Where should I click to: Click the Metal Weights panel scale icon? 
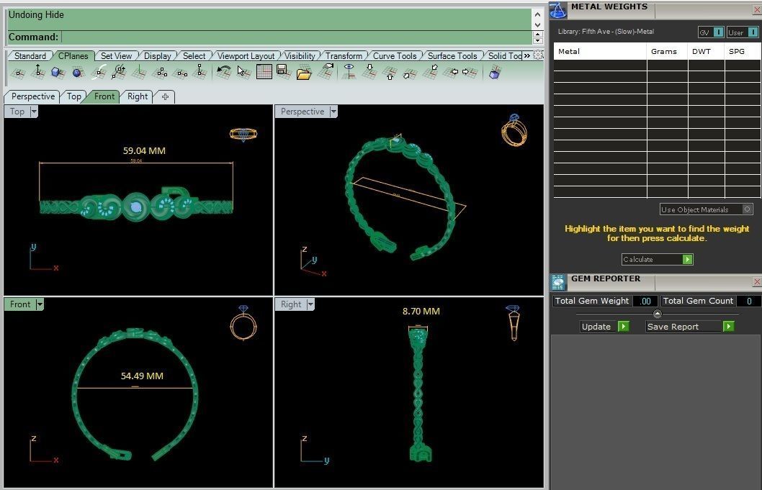point(558,10)
